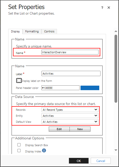Click the Cancel button
Viewport: 119px width, 167px height.
click(x=101, y=161)
